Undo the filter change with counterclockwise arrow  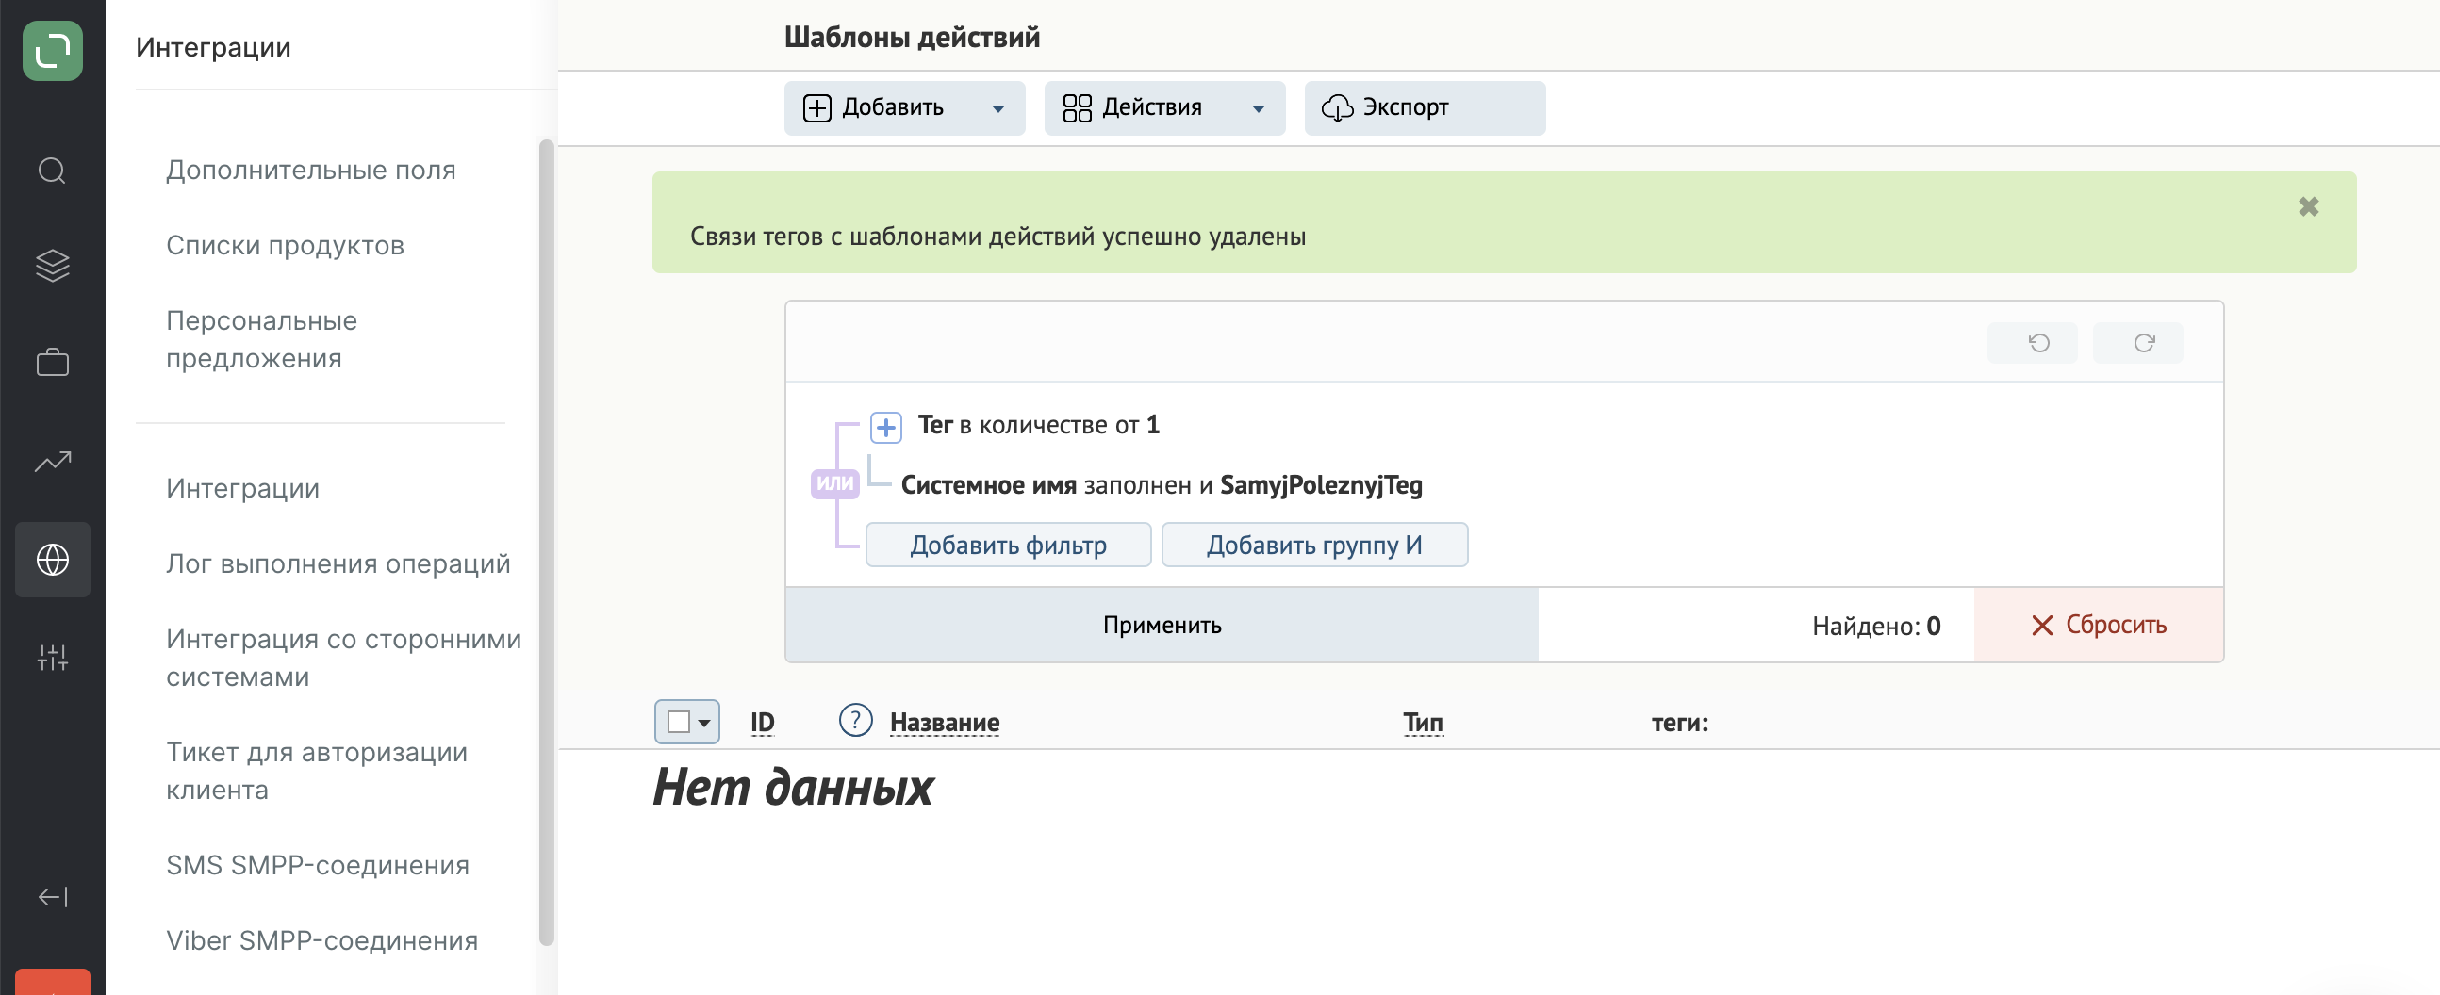pos(2032,343)
